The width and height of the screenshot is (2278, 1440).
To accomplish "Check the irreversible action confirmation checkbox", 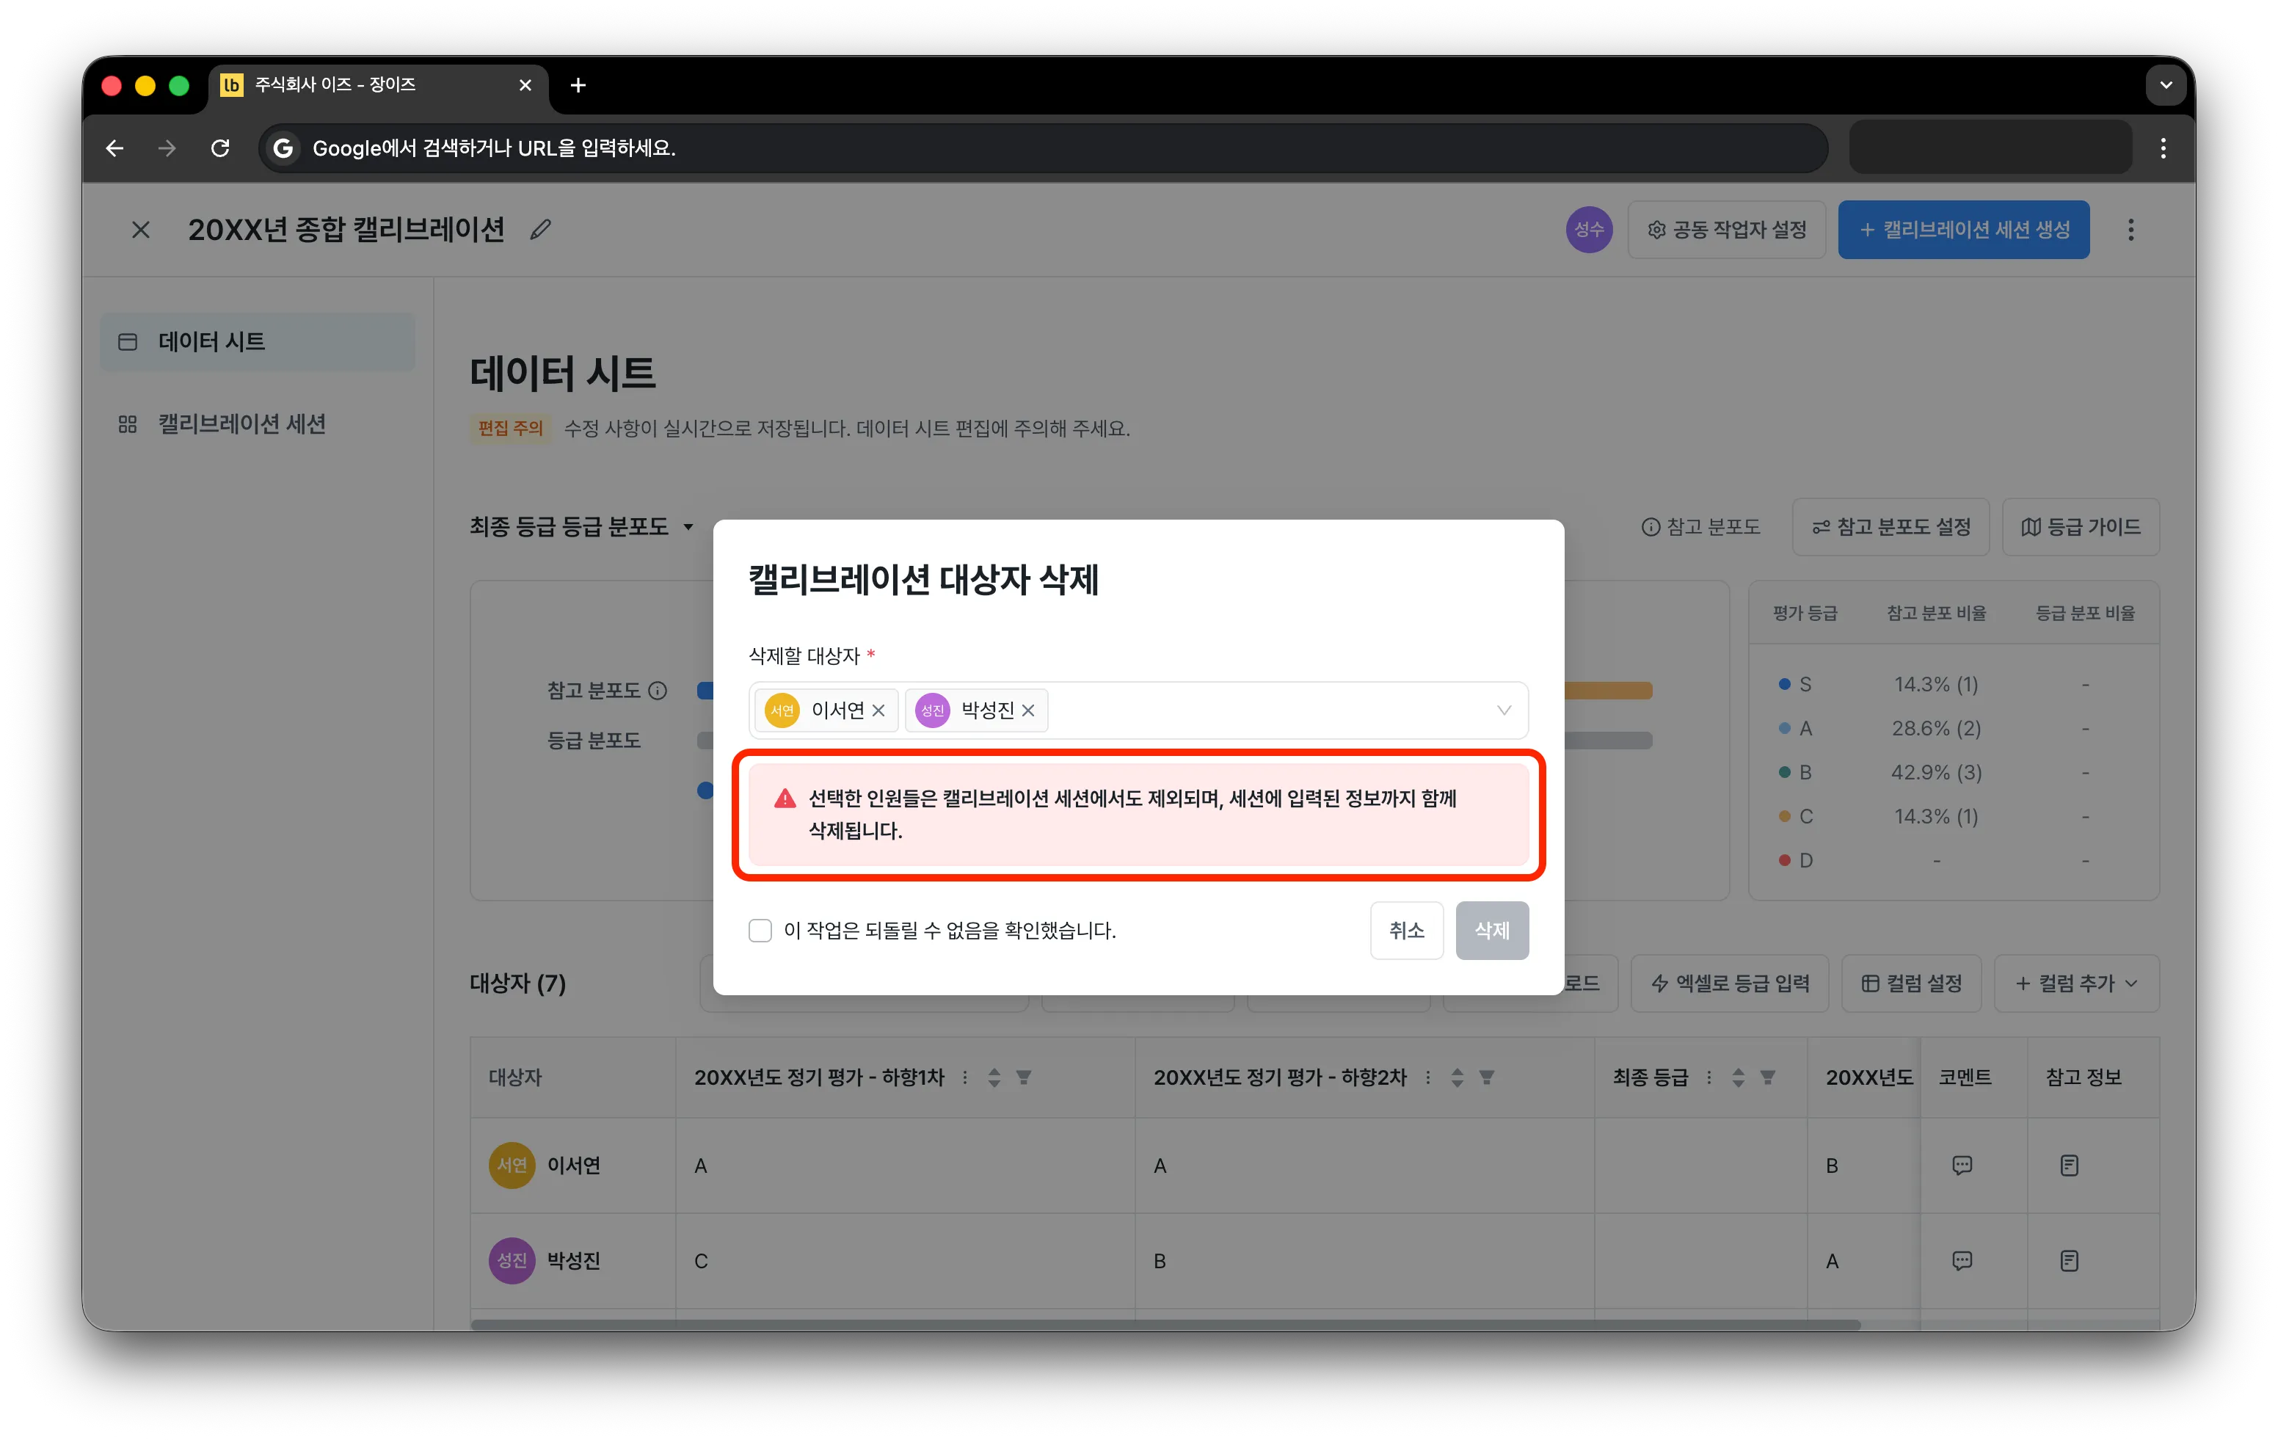I will [x=760, y=930].
